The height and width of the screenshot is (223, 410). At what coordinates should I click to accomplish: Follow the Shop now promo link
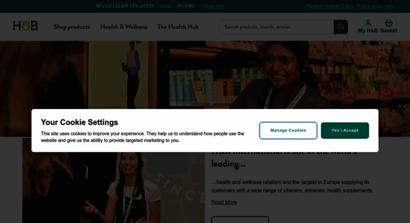(214, 6)
